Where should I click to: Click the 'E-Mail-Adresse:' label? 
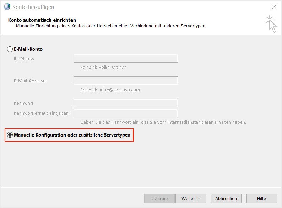point(30,81)
